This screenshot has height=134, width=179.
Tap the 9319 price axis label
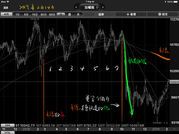175,123
